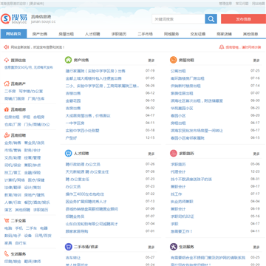
Task: Open the 代理会计 resume listing
Action: point(178,171)
